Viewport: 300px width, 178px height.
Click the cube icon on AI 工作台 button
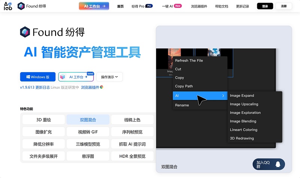click(x=63, y=77)
